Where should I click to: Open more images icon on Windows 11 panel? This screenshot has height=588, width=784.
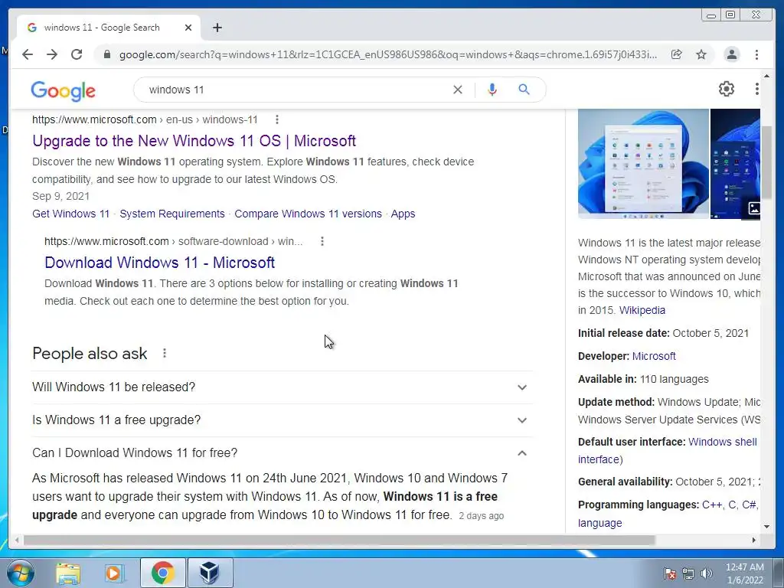click(x=753, y=208)
